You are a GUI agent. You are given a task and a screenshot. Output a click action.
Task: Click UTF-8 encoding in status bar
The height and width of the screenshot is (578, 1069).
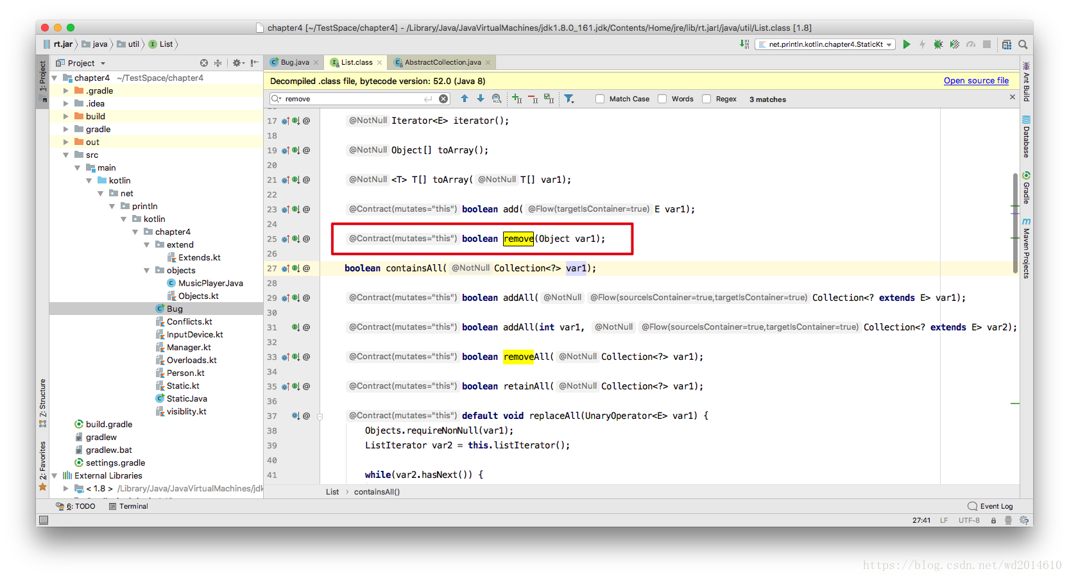pyautogui.click(x=969, y=520)
